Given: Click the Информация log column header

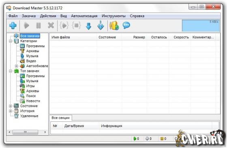Looking at the screenshot, I should [156, 126].
